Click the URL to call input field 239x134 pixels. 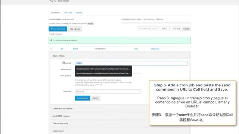(131, 63)
